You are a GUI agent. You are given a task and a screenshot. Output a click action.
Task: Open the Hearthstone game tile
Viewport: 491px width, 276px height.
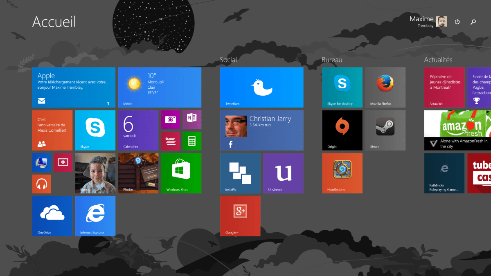pos(342,173)
